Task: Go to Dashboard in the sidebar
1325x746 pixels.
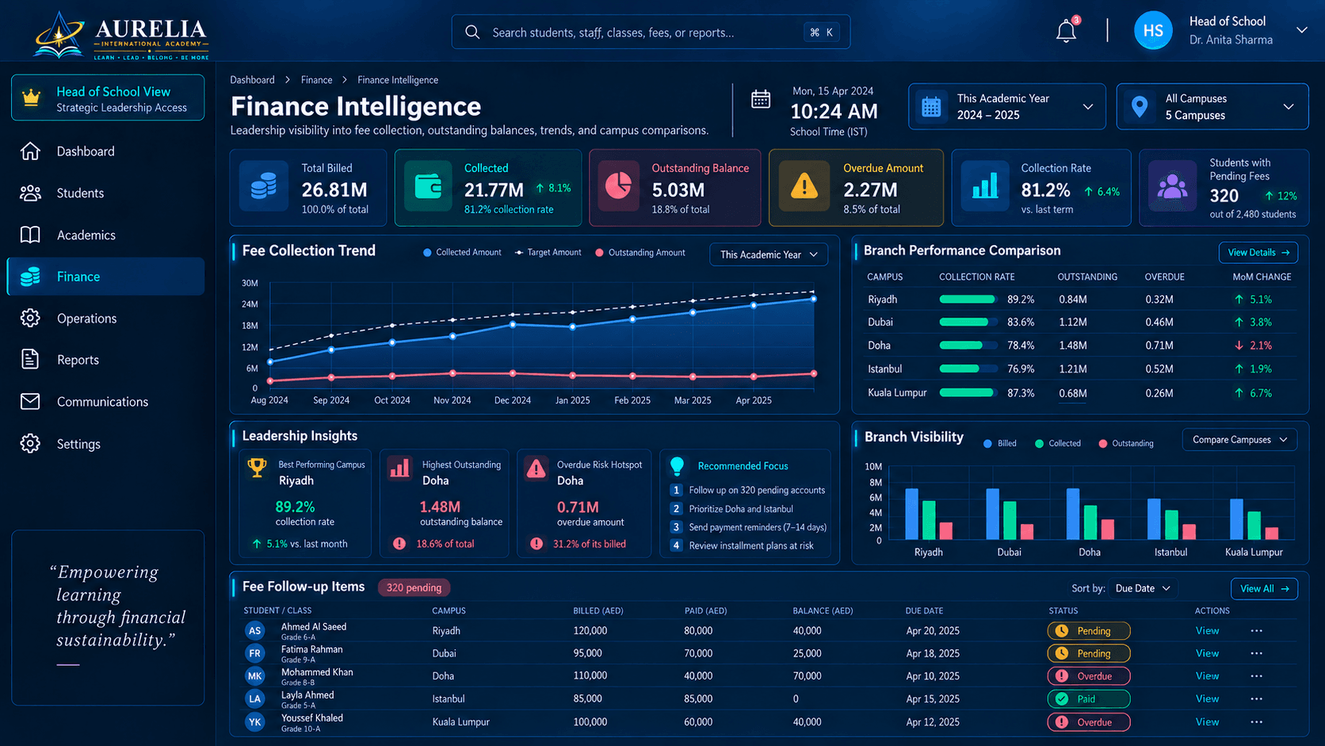Action: click(x=106, y=151)
